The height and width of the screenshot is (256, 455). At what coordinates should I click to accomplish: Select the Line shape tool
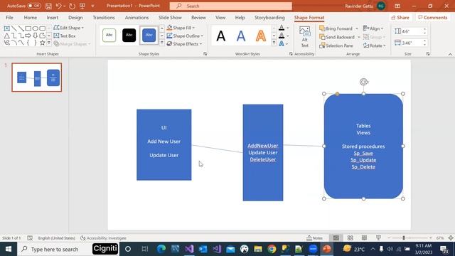[14, 28]
